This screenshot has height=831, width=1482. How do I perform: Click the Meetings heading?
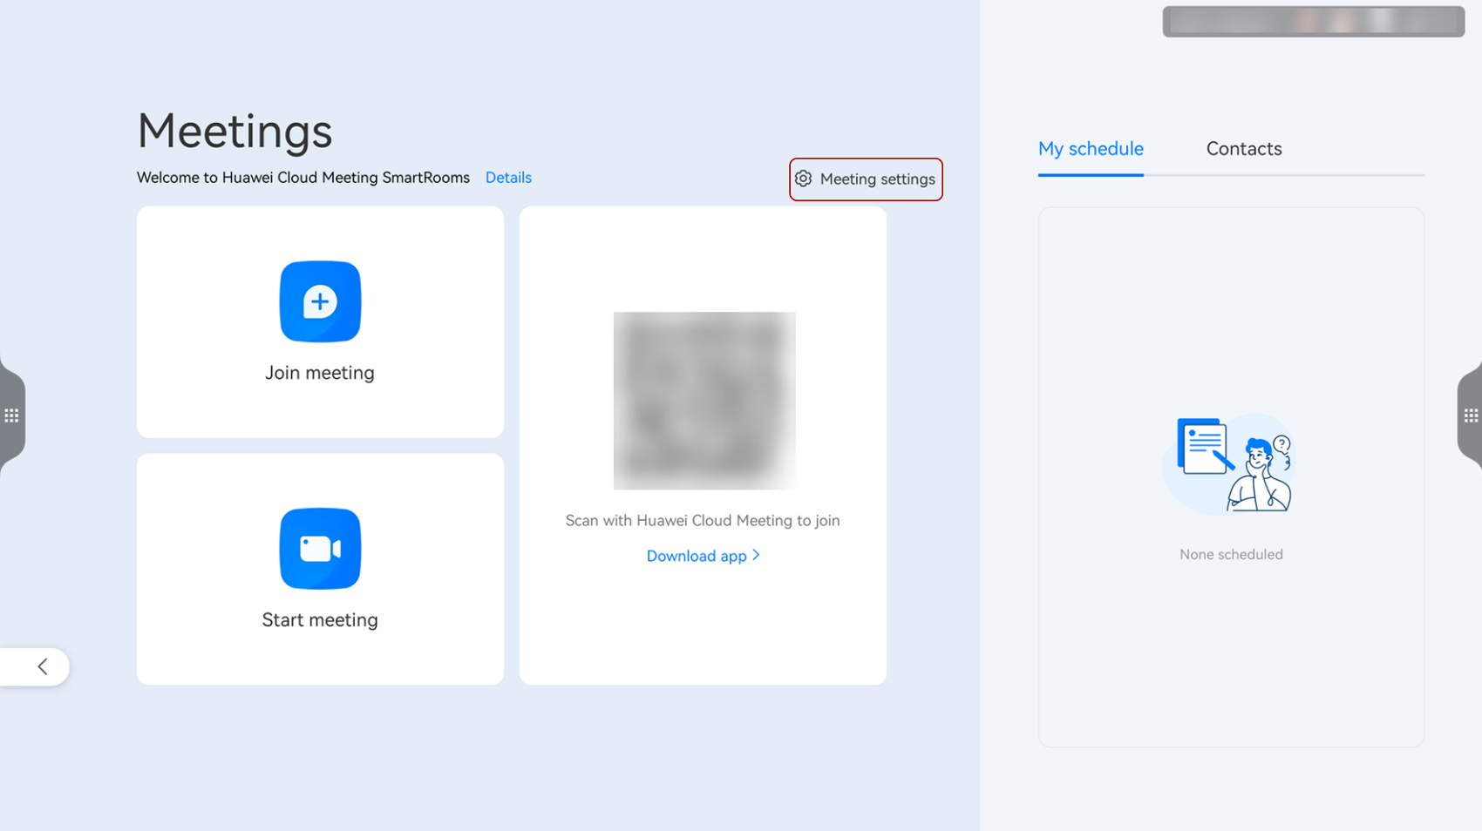[235, 132]
